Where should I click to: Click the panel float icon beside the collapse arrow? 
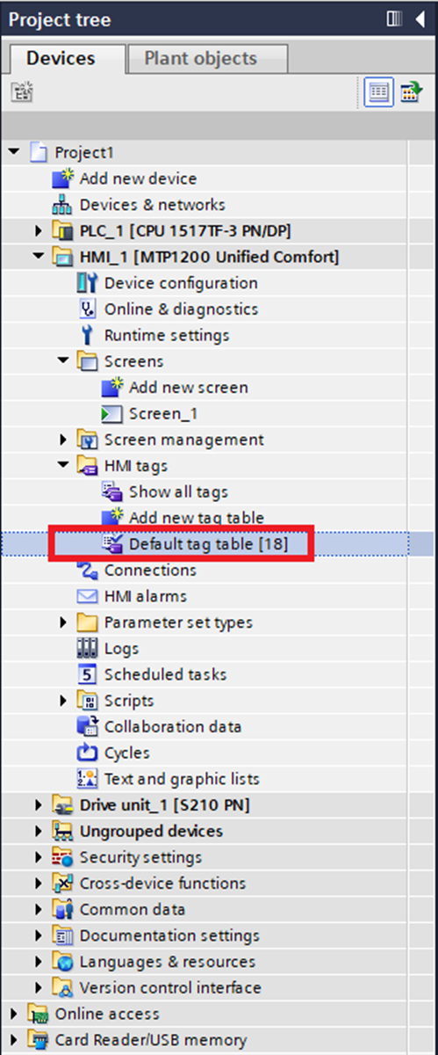coord(392,19)
